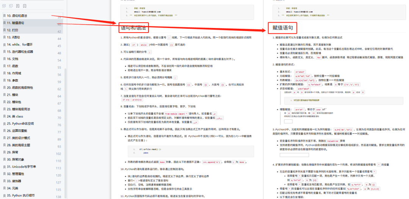This screenshot has height=199, width=409.
Task: Jump to 20. 函数的高级特性
Action: point(33,87)
